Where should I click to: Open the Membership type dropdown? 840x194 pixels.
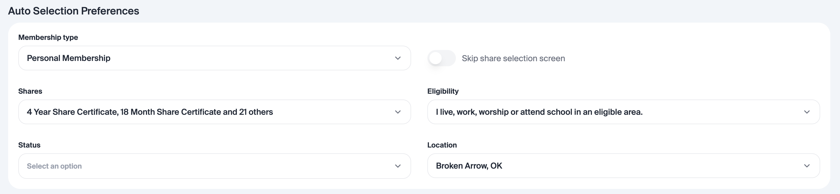[x=209, y=58]
